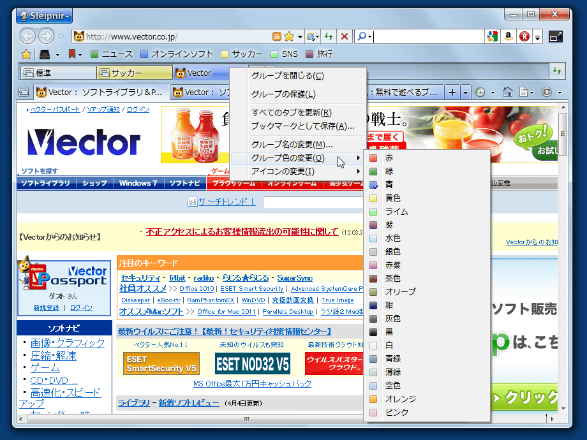Click the home page icon
Screen dimensions: 587x440
tap(508, 92)
